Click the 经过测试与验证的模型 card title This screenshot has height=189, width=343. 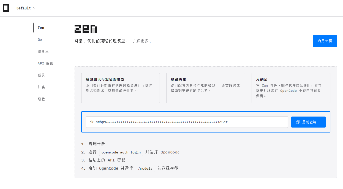coord(105,79)
